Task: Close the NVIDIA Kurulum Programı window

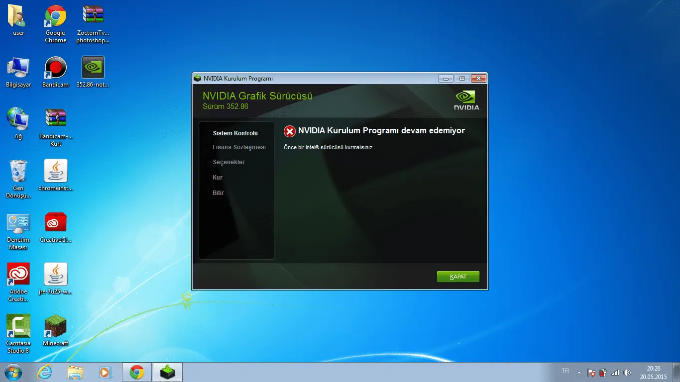Action: tap(478, 78)
